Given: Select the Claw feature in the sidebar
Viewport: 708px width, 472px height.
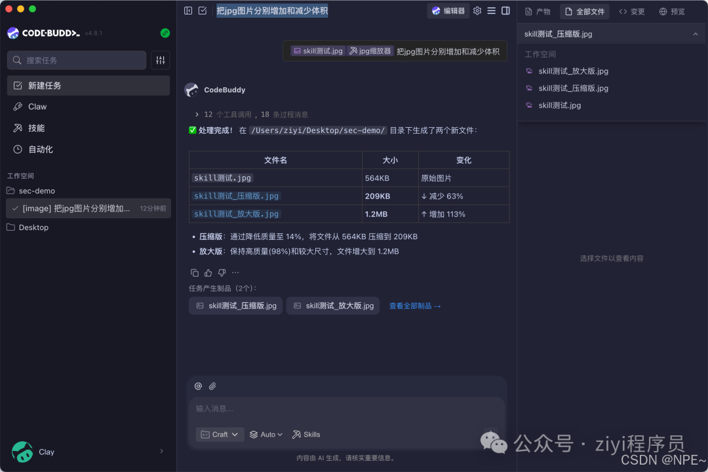Looking at the screenshot, I should pos(37,106).
